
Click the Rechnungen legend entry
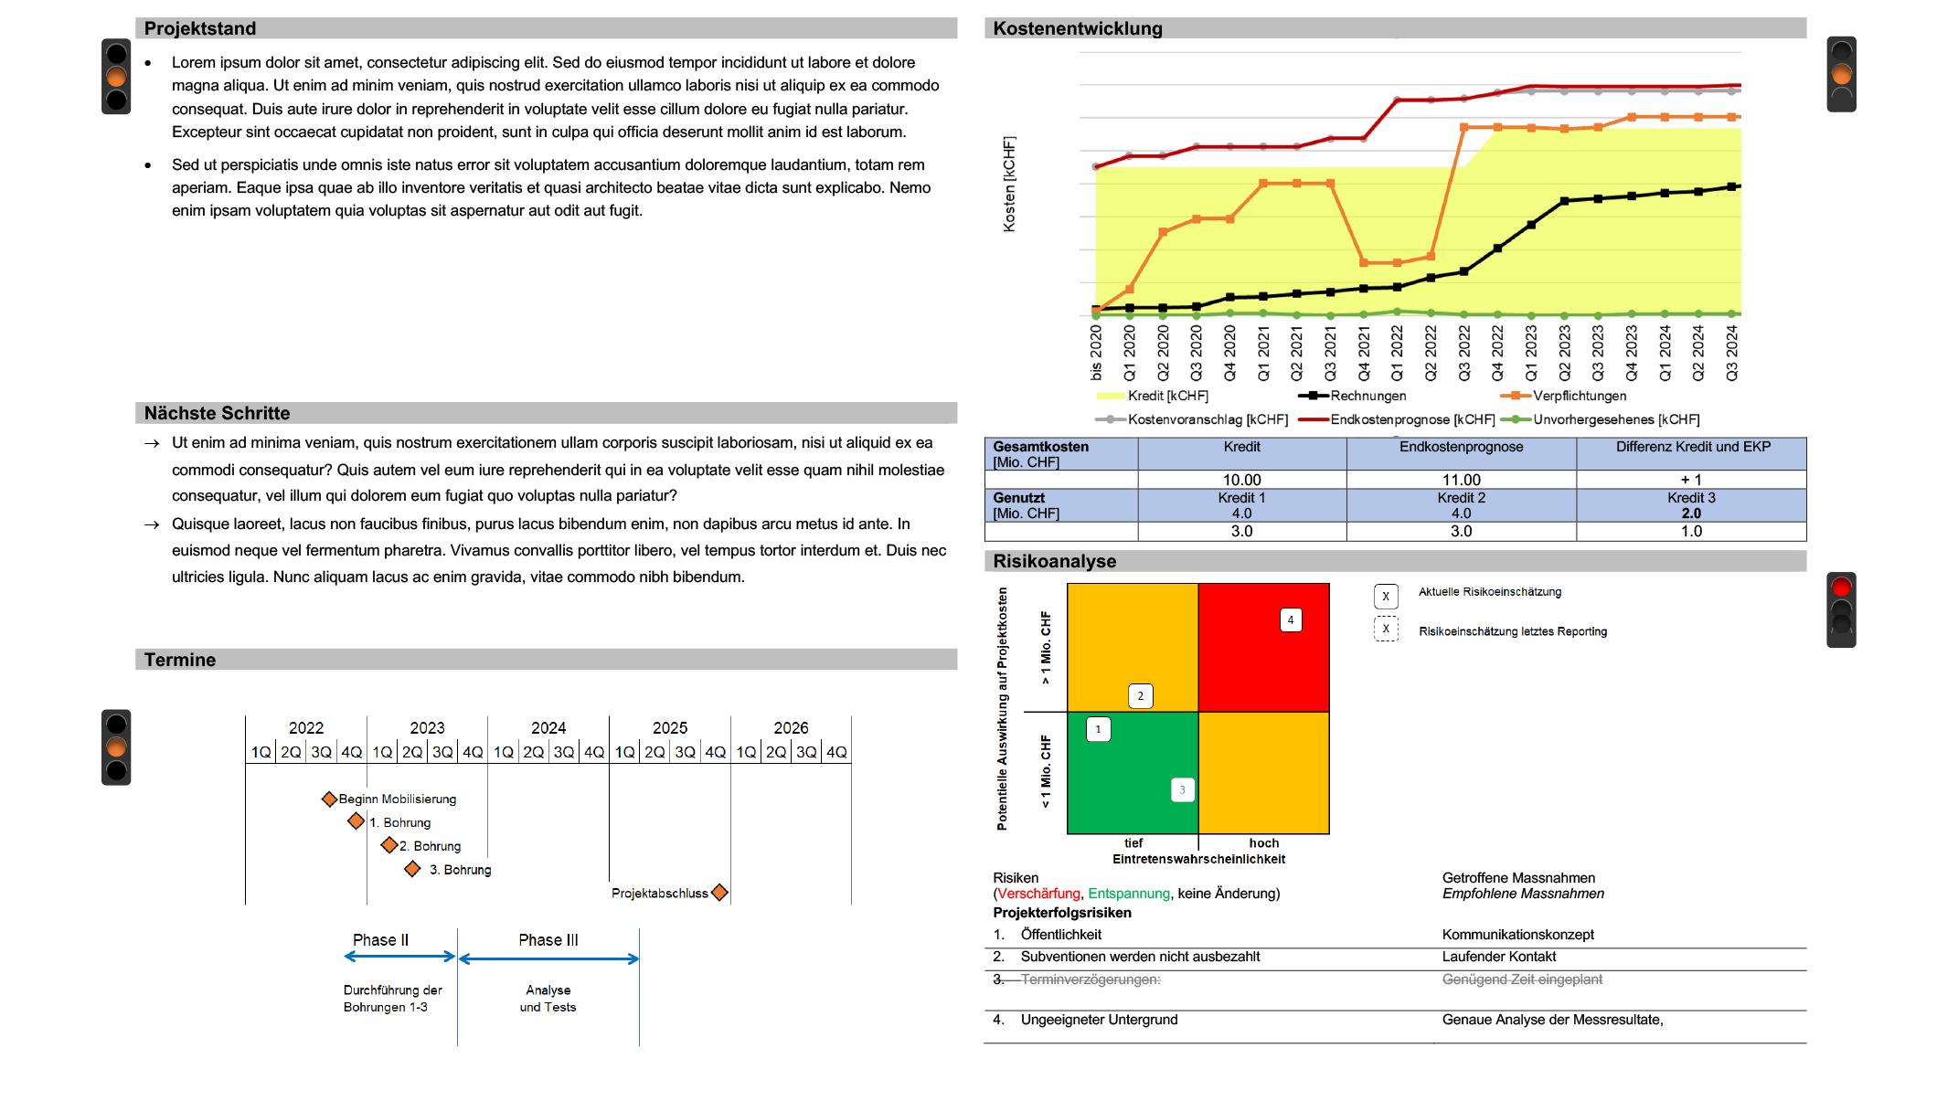pos(1352,396)
